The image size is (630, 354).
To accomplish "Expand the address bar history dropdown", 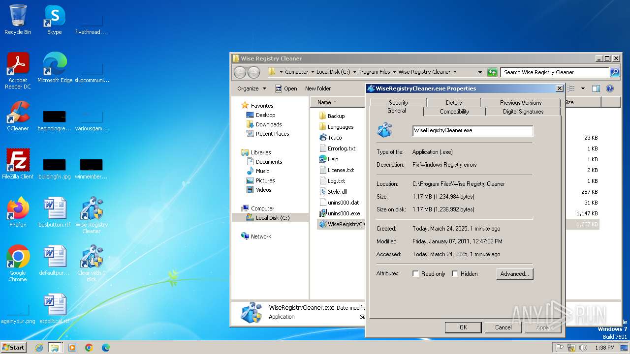I will pyautogui.click(x=480, y=72).
